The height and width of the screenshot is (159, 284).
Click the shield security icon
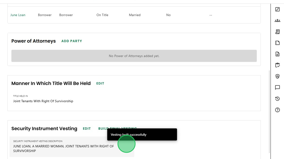[x=277, y=76]
